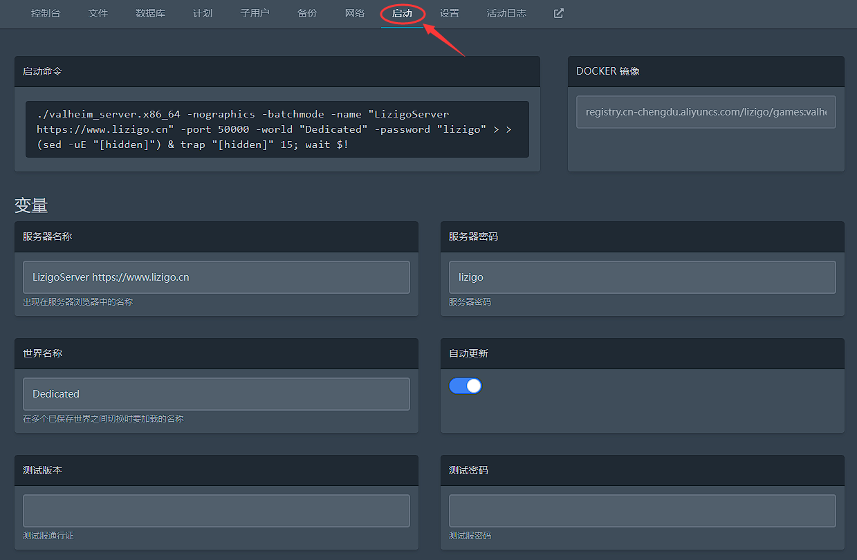Click the 启动命令 panel header

tap(277, 71)
